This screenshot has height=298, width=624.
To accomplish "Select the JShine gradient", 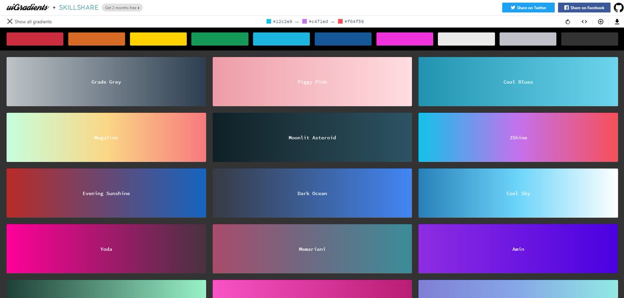I will click(518, 138).
